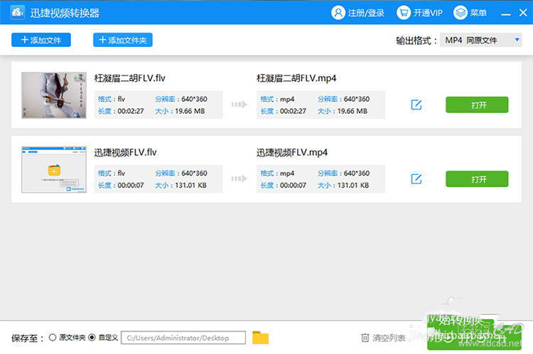Click the 添加文件夹 button
Viewport: 533px width, 354px height.
tap(123, 40)
